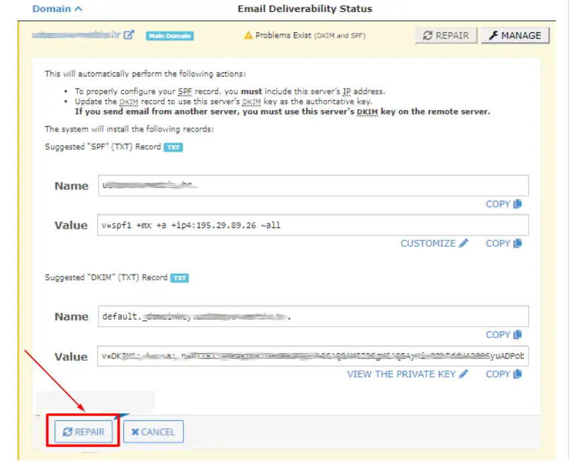Viewport: 569px width, 463px height.
Task: Open the domain's external link icon
Action: (129, 35)
